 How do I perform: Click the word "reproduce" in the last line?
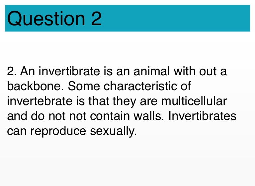point(58,131)
